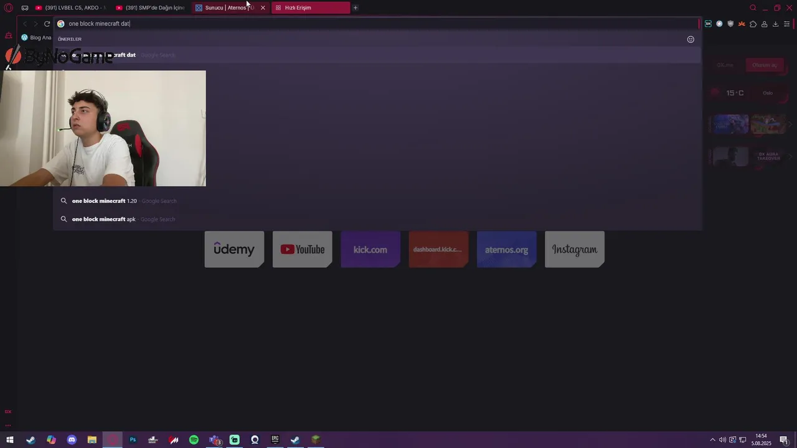The width and height of the screenshot is (797, 448).
Task: Open the volume control in system tray
Action: [x=722, y=440]
